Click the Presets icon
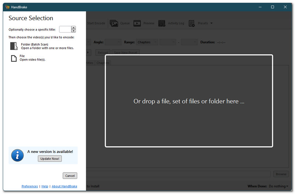The height and width of the screenshot is (194, 295). (x=191, y=24)
